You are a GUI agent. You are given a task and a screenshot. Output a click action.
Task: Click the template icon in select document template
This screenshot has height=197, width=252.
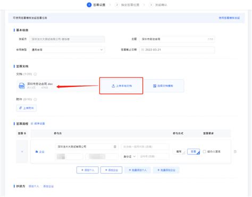point(155,86)
